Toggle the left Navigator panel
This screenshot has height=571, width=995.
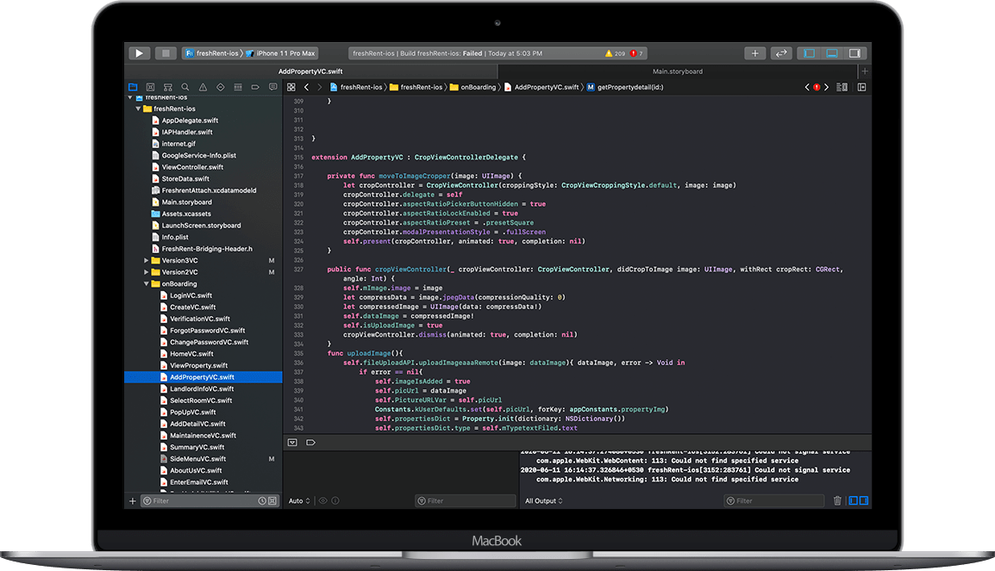coord(809,53)
